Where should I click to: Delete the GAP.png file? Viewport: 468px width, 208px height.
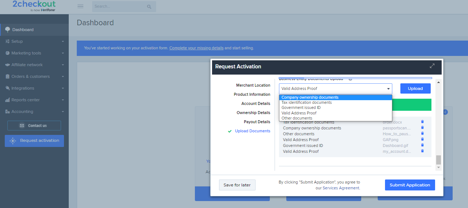coord(422,139)
